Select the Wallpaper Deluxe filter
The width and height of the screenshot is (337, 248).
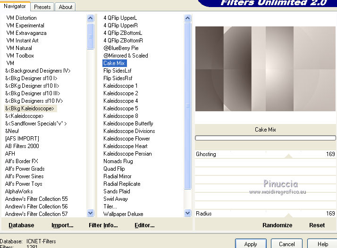point(123,214)
